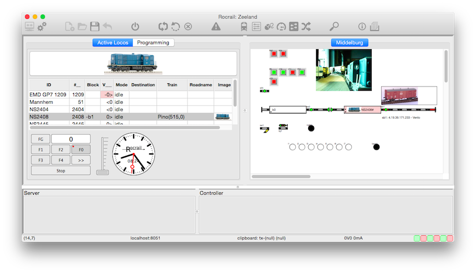This screenshot has height=273, width=476.
Task: Click the shuffle arrows toolbar icon
Action: click(x=306, y=26)
